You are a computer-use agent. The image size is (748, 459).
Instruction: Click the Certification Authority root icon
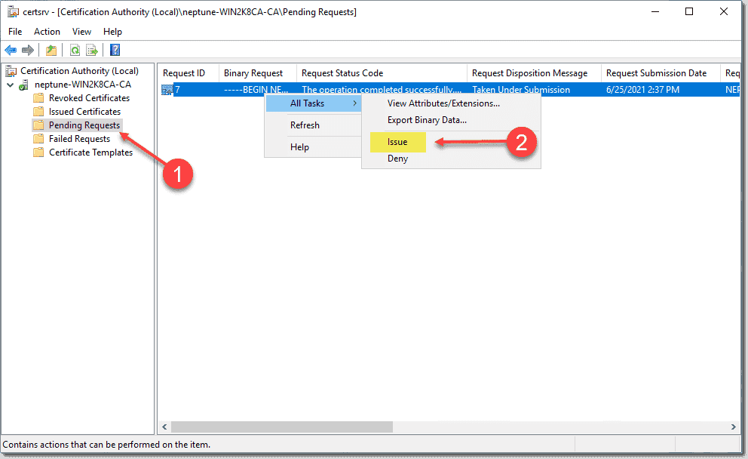12,70
